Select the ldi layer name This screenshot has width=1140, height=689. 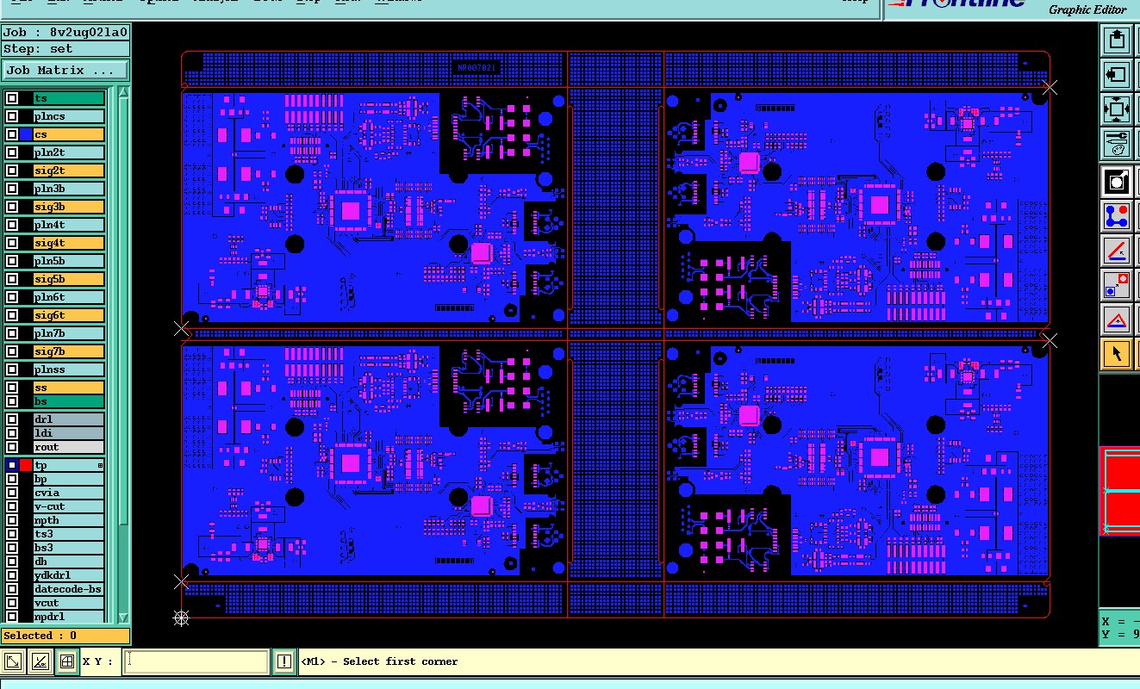[69, 433]
